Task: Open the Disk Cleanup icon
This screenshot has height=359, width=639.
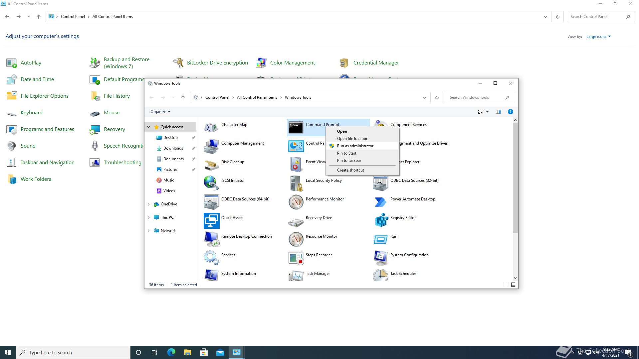Action: click(x=211, y=165)
